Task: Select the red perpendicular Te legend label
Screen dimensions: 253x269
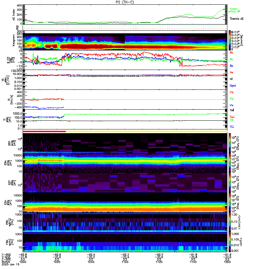Action: [232, 117]
